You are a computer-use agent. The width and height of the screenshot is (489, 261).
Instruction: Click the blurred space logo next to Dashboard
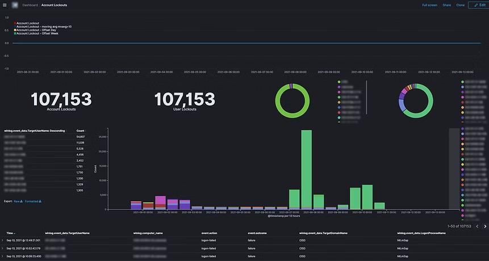(x=15, y=5)
